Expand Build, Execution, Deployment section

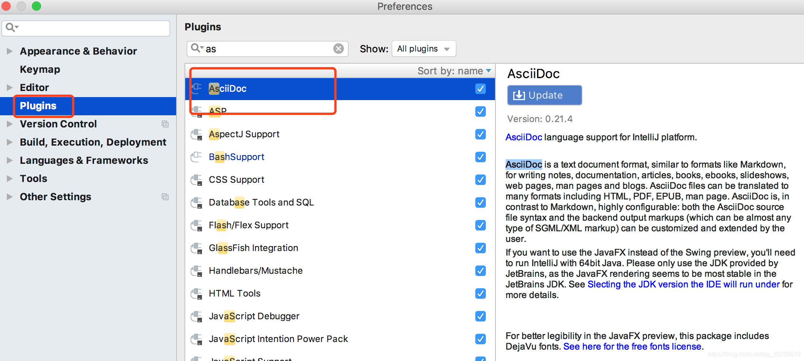click(9, 142)
